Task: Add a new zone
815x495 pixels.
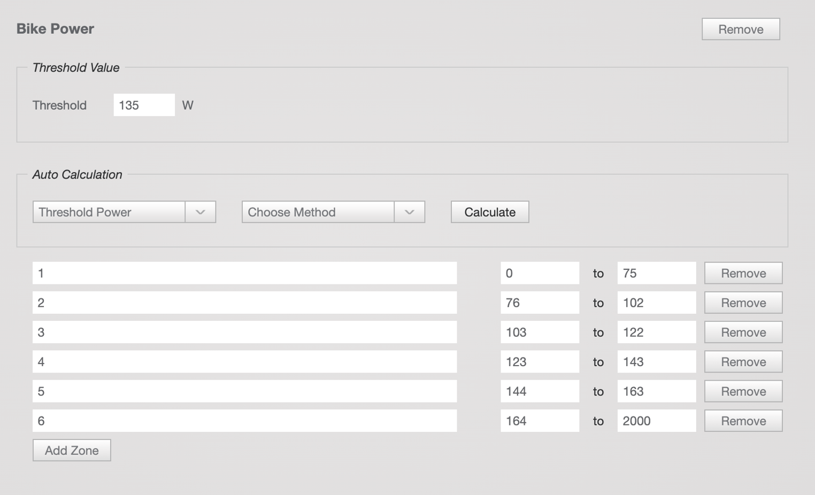Action: click(72, 450)
